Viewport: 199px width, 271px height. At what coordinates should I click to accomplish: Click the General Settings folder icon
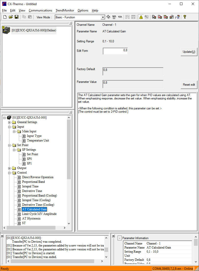pos(14,122)
